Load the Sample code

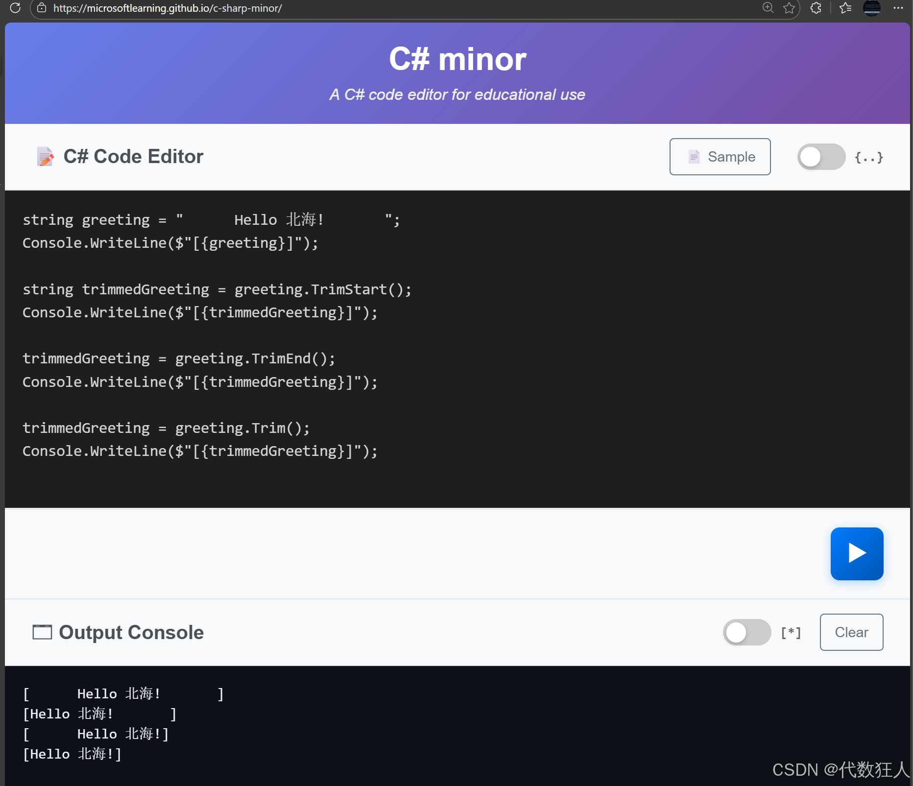pos(720,157)
